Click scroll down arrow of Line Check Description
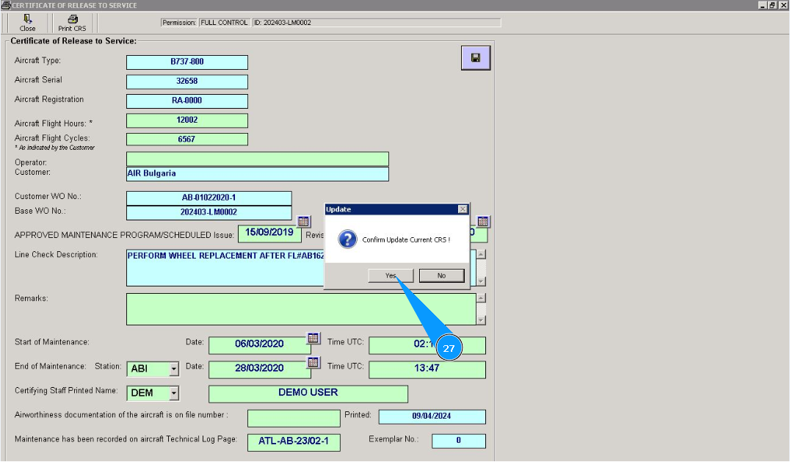This screenshot has width=790, height=462. pos(481,281)
